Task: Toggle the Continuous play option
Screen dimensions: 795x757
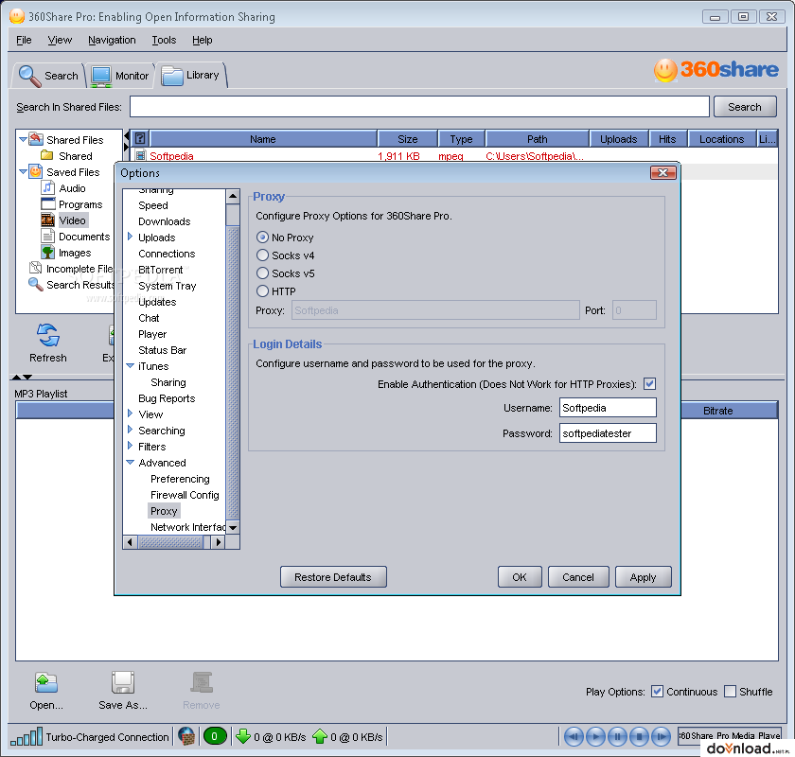Action: 657,691
